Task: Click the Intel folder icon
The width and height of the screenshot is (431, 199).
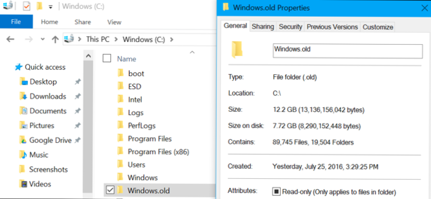Action: point(121,99)
